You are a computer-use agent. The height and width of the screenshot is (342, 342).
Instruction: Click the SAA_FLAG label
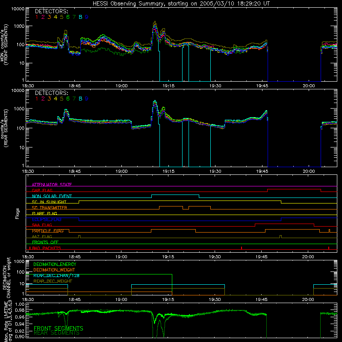42,225
